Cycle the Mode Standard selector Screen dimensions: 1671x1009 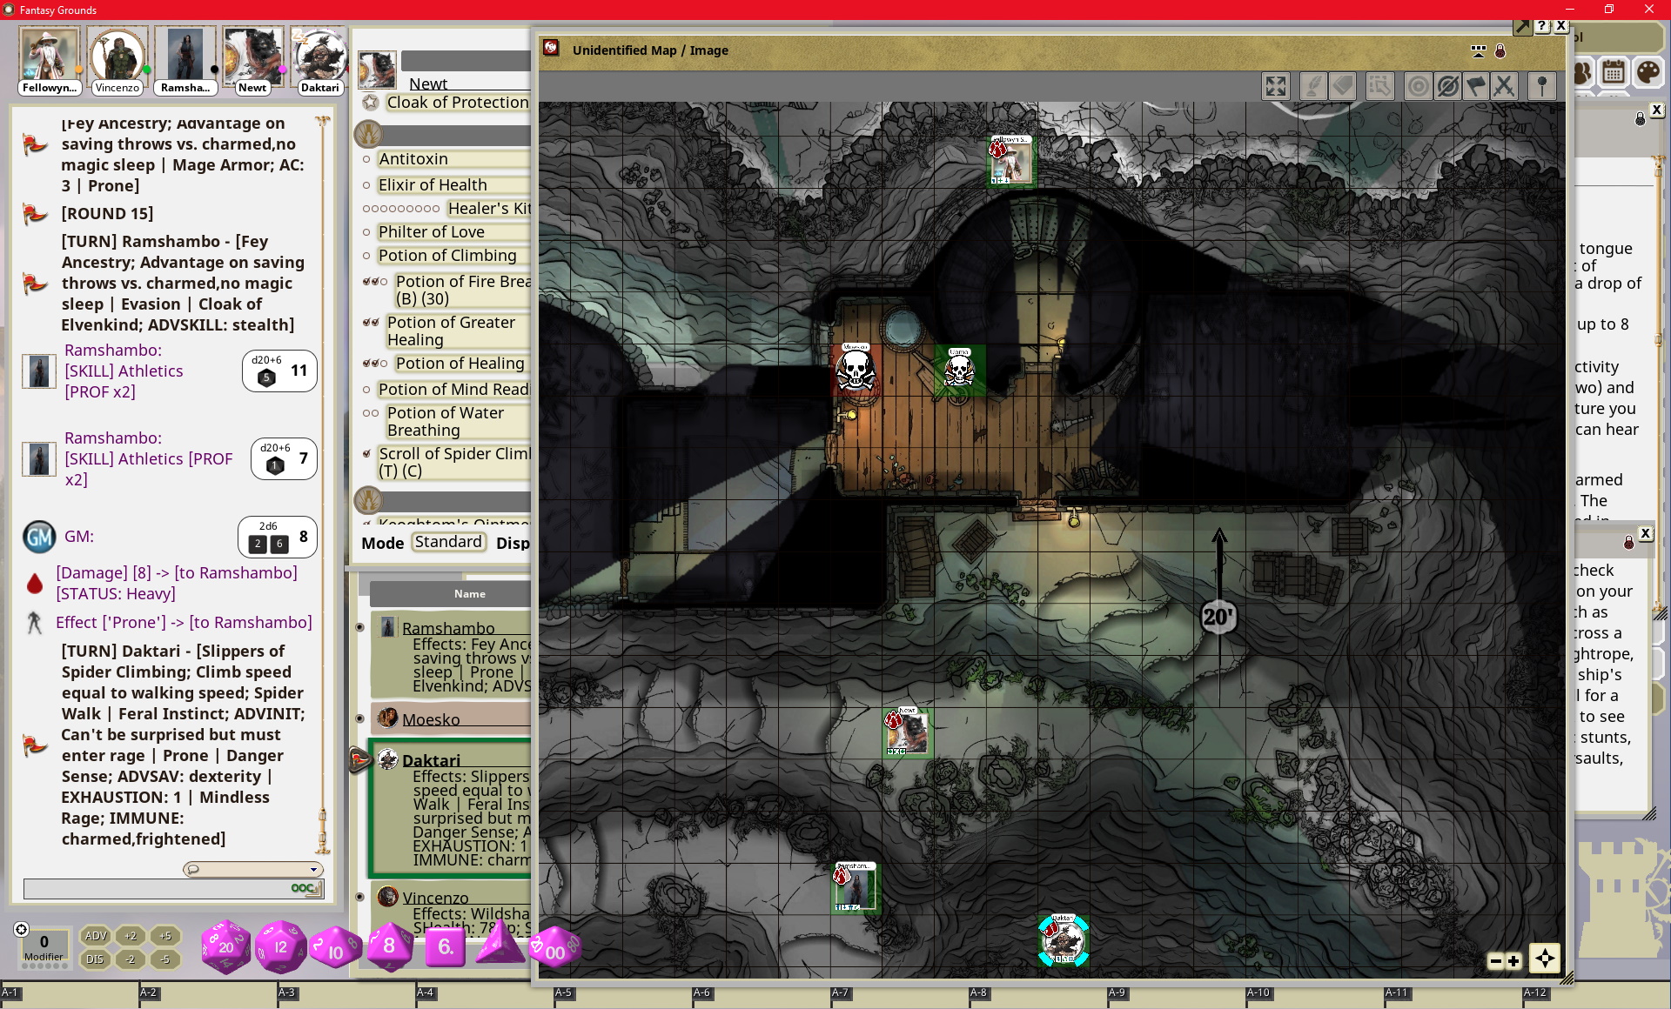tap(448, 542)
